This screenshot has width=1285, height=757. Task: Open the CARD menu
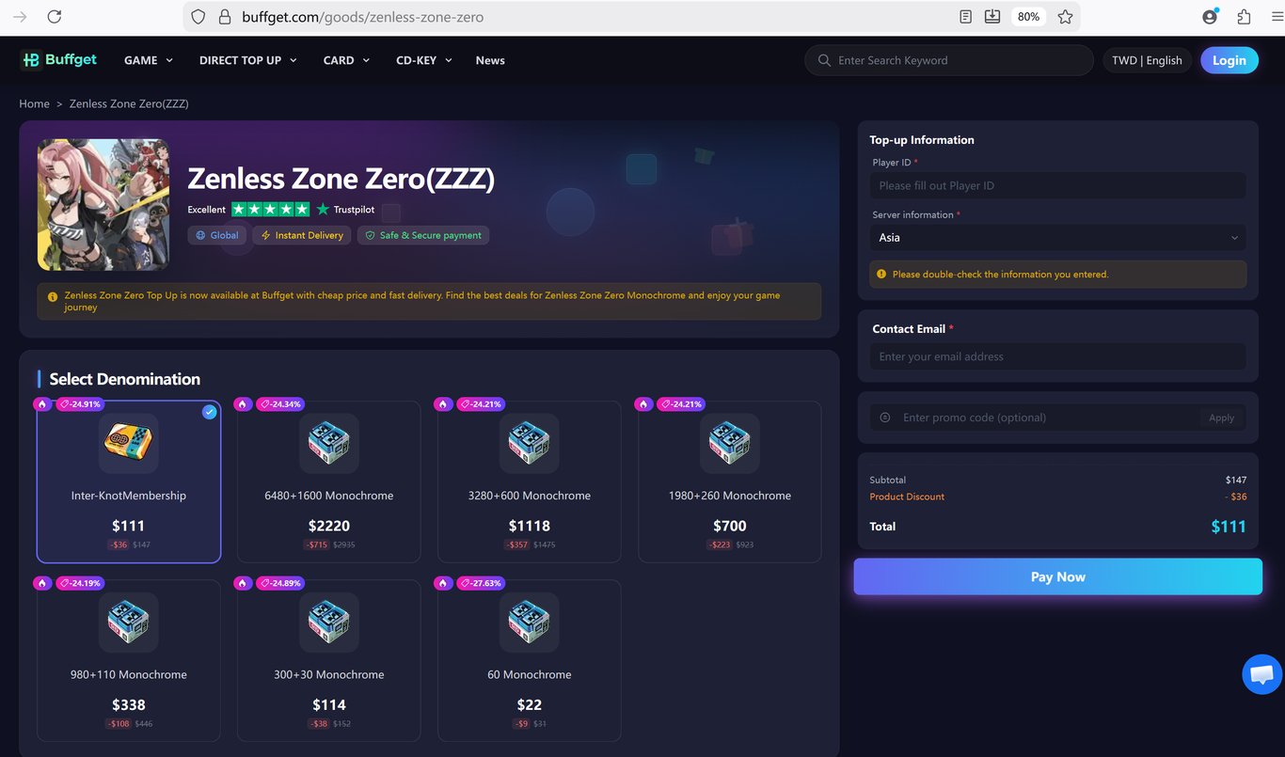pos(346,60)
